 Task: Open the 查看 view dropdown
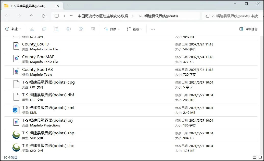click(134, 29)
